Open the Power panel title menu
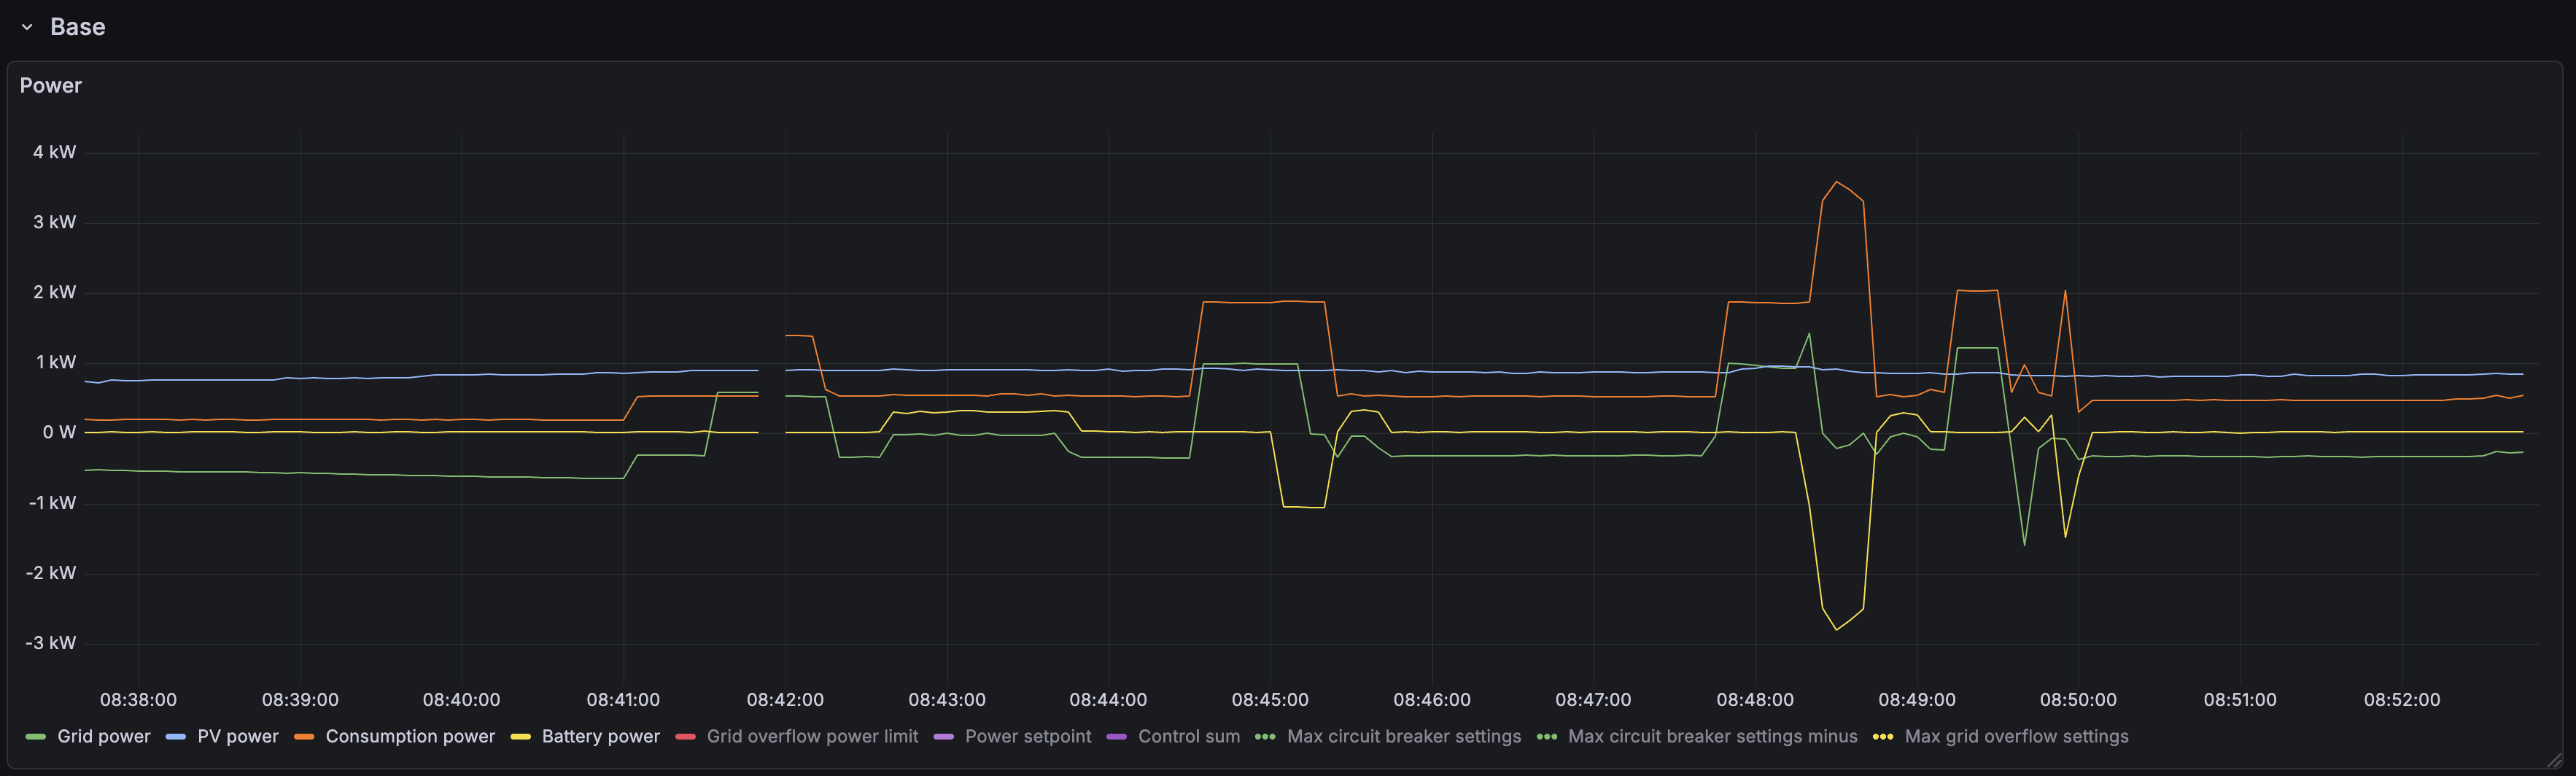 [50, 86]
